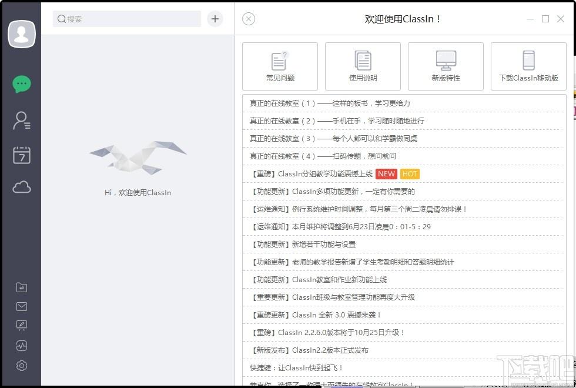The height and width of the screenshot is (388, 576).
Task: Click the red NEW badge
Action: coord(387,174)
